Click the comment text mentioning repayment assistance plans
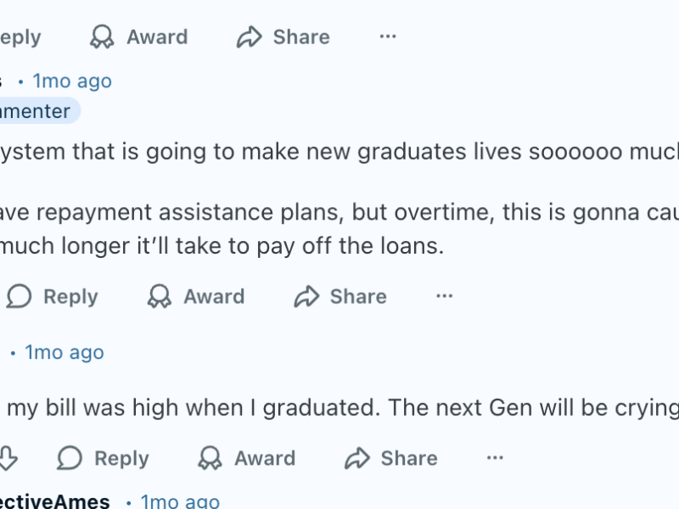Screen dimensions: 679x509 tap(255, 212)
